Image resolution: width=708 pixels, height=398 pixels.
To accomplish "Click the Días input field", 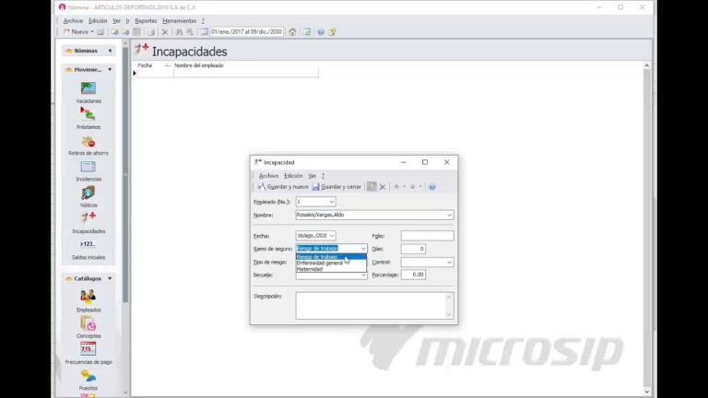I will pyautogui.click(x=413, y=249).
